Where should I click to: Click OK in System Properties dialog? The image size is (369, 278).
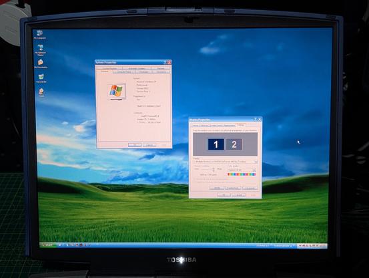click(x=135, y=145)
